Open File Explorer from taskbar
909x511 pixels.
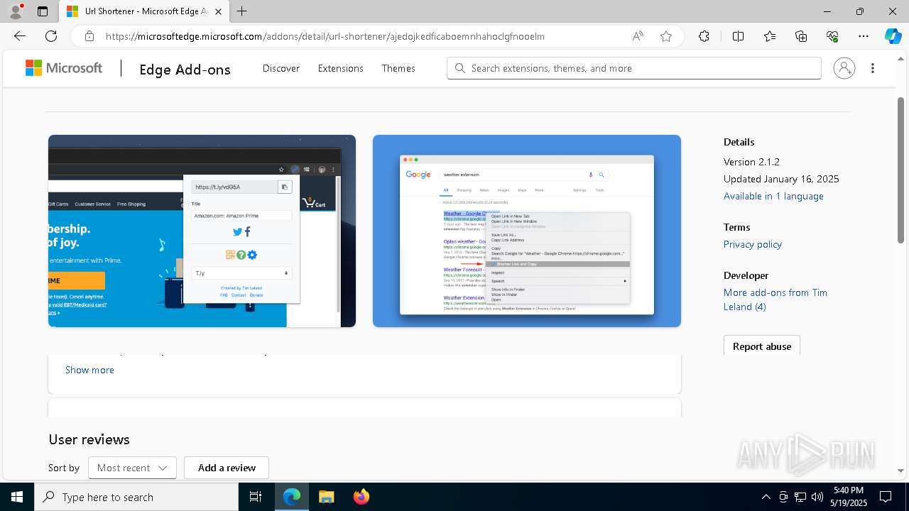click(326, 497)
